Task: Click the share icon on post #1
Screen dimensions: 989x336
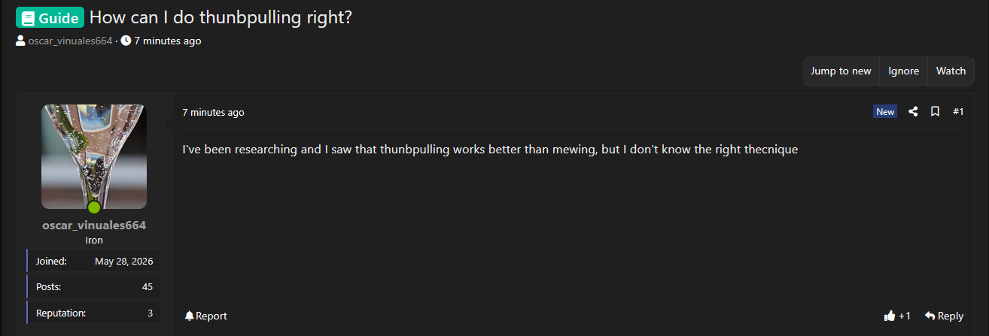Action: coord(913,111)
